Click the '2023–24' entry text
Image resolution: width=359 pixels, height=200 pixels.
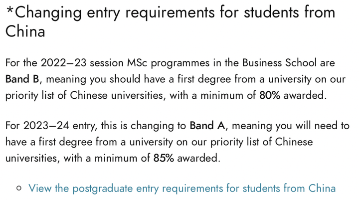[46, 126]
